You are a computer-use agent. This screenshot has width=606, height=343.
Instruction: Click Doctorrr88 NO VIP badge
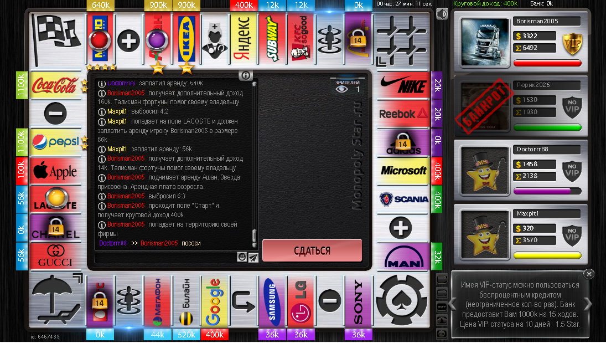point(572,171)
